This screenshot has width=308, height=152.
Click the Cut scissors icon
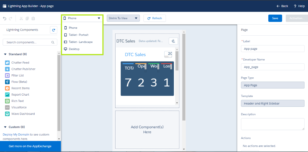point(21,18)
